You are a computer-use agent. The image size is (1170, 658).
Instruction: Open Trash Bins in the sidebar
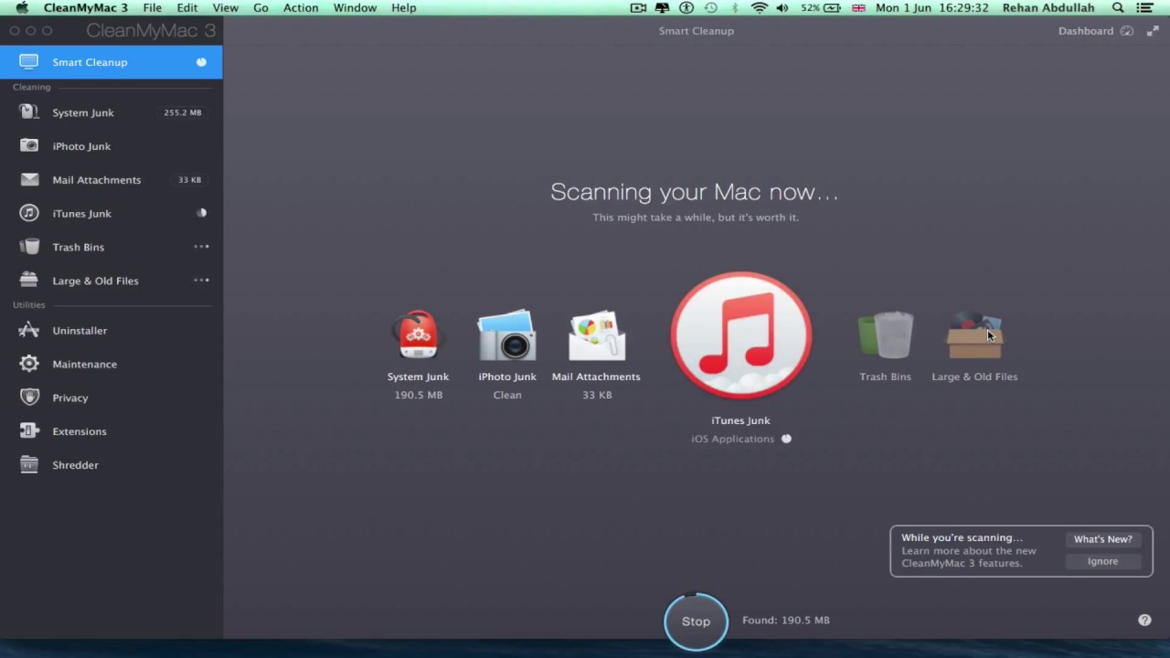point(111,247)
